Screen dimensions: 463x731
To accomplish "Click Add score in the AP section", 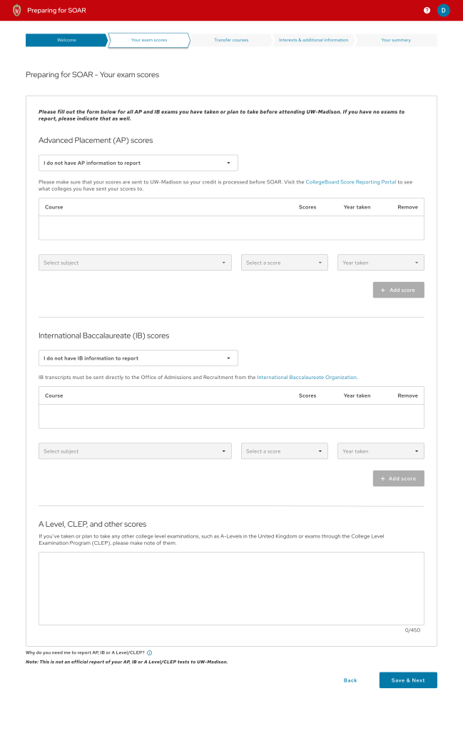I will point(398,290).
